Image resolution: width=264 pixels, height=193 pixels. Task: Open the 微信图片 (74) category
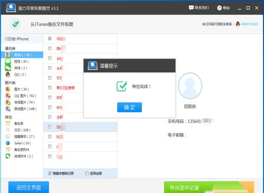pos(24,102)
